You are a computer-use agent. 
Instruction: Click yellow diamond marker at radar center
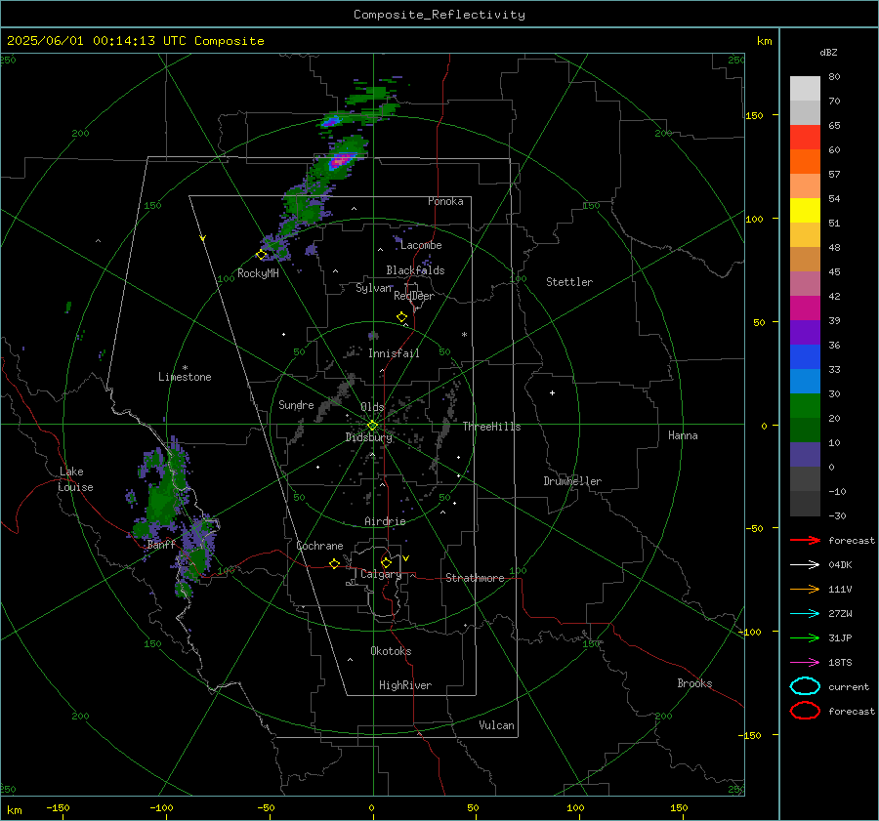(x=372, y=426)
